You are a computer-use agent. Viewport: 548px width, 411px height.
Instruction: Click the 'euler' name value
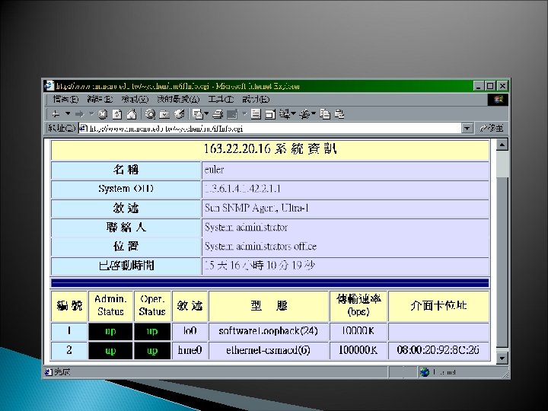pyautogui.click(x=214, y=170)
